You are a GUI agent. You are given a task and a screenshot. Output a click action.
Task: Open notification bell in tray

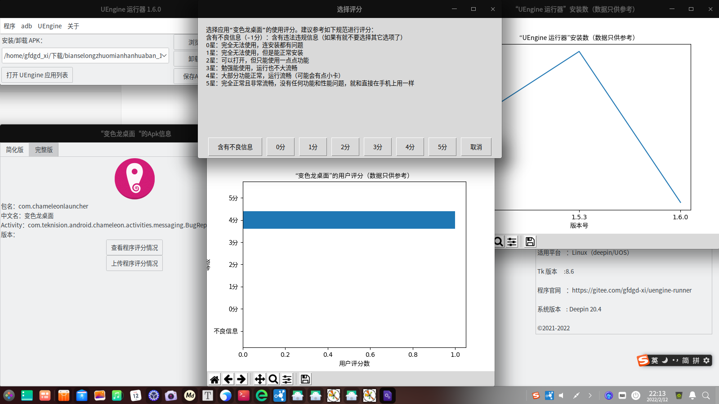692,395
